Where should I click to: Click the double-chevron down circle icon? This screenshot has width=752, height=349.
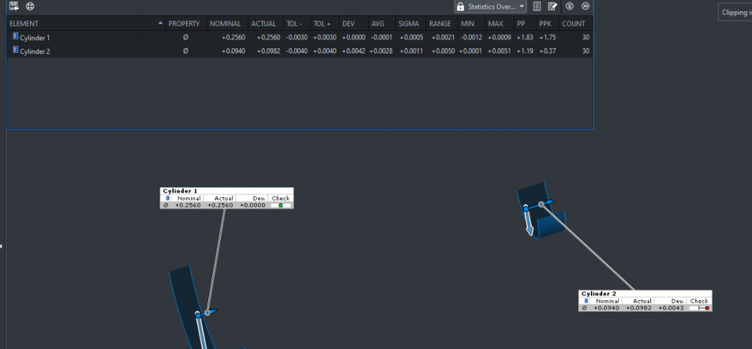click(570, 6)
